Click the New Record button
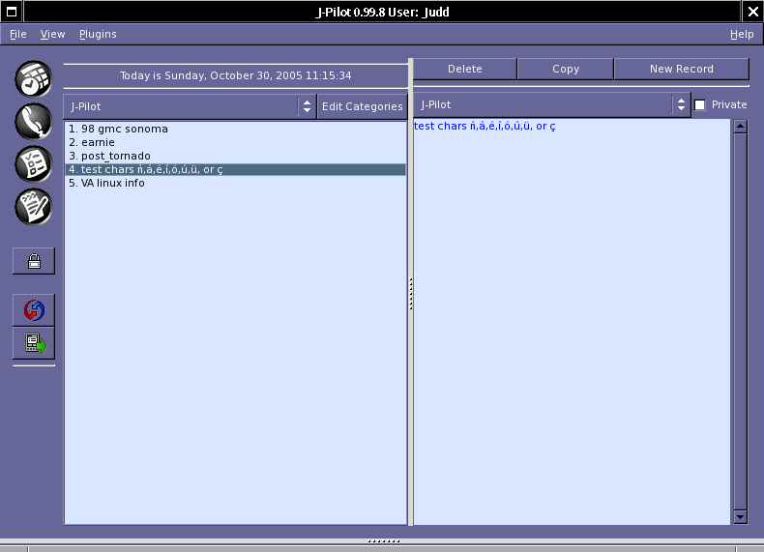This screenshot has height=552, width=764. coord(682,69)
